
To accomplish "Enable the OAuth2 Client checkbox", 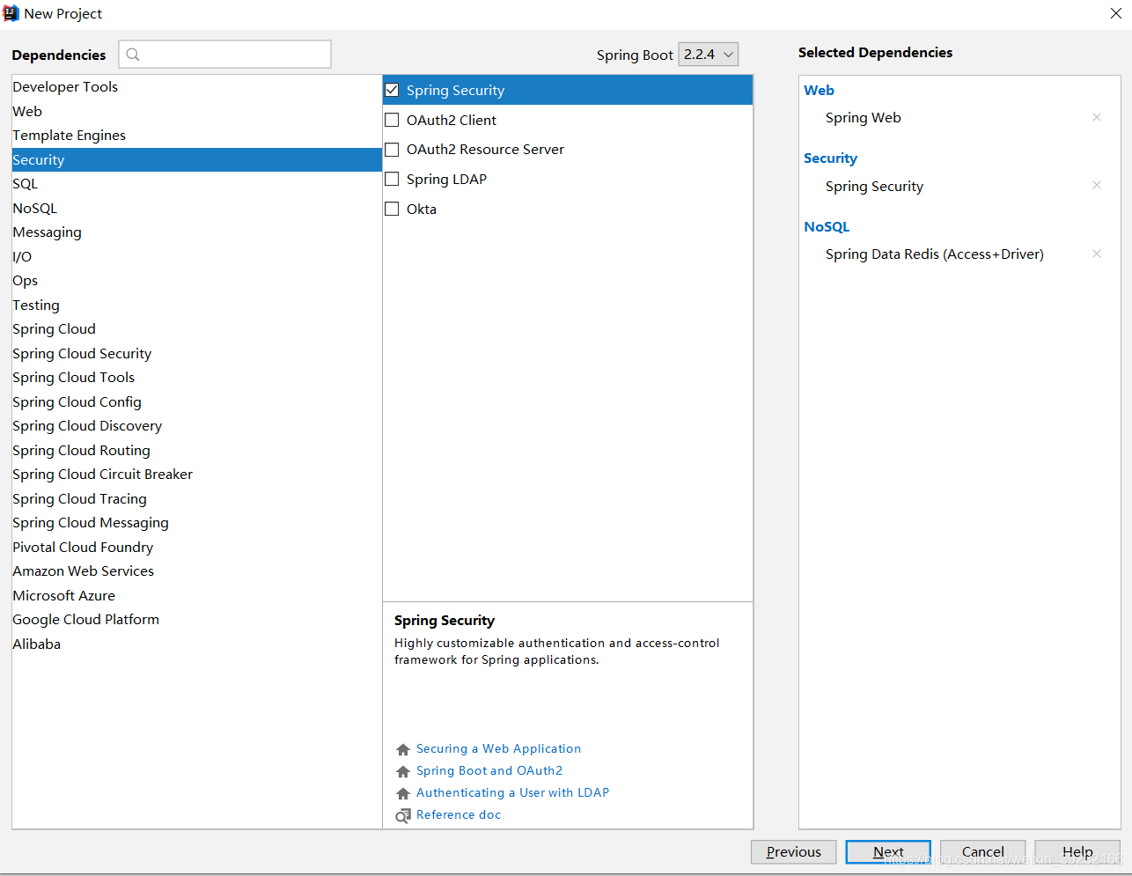I will coord(392,120).
